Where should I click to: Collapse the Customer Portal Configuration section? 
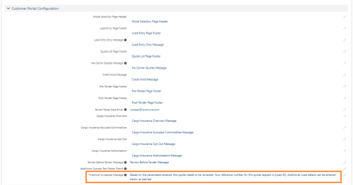click(x=9, y=9)
